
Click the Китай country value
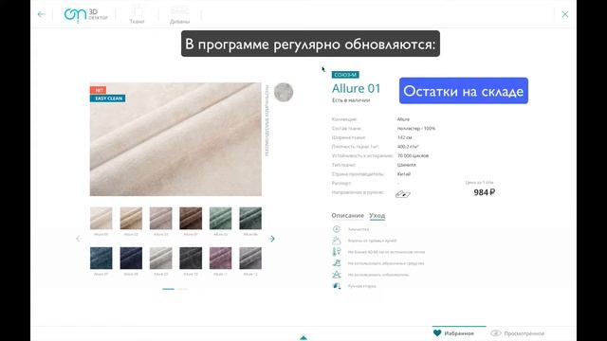click(404, 174)
